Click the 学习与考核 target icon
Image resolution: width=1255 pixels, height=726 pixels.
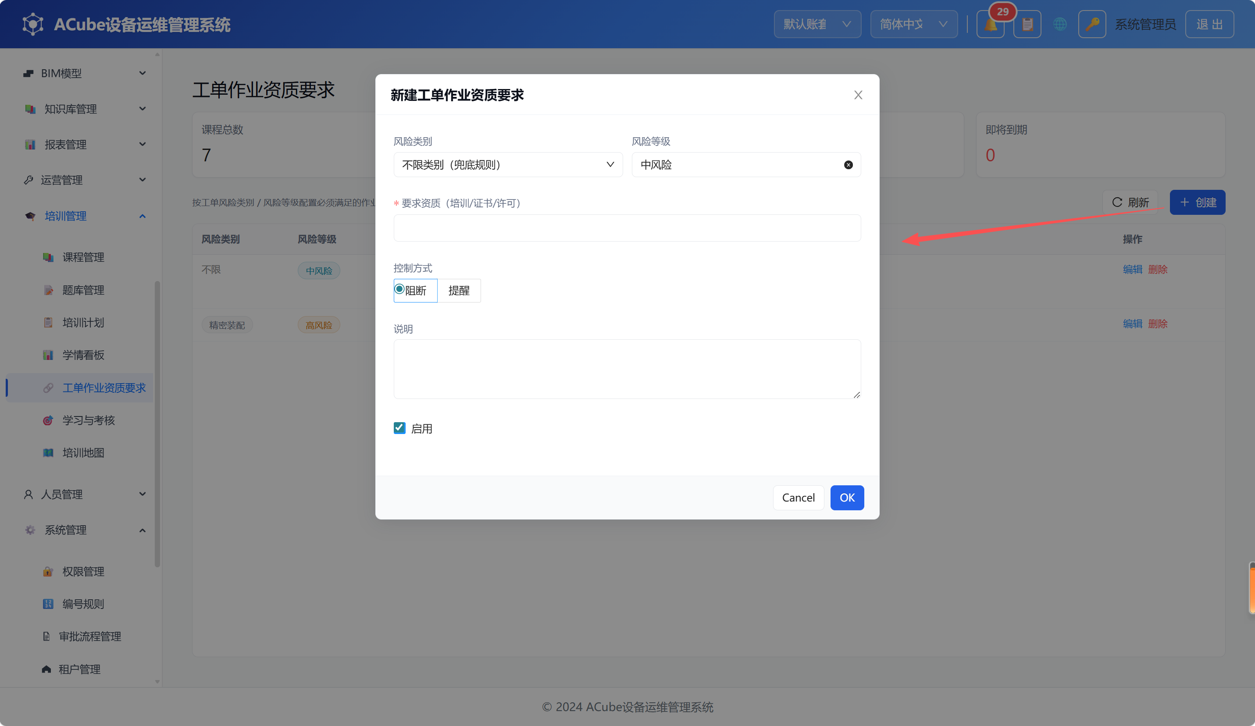point(48,420)
